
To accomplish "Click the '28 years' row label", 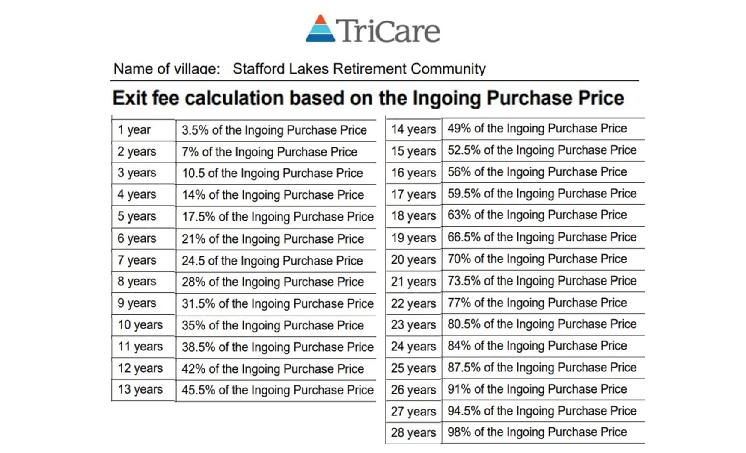I will pos(413,432).
